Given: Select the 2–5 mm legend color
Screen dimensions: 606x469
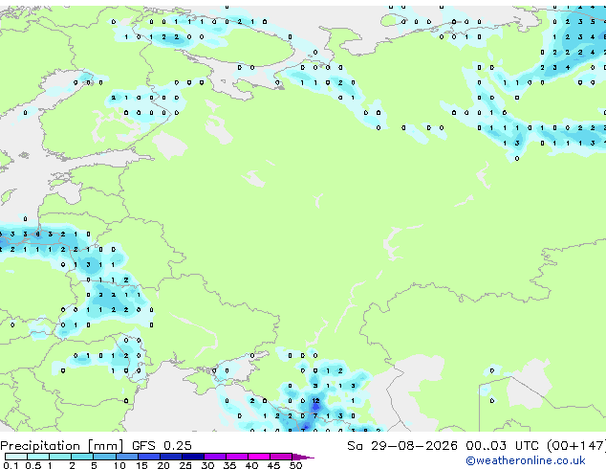Looking at the screenshot, I should tap(82, 457).
